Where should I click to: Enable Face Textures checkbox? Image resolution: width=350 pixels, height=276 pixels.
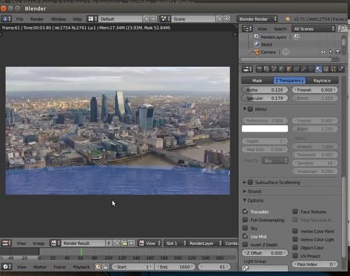pyautogui.click(x=295, y=212)
